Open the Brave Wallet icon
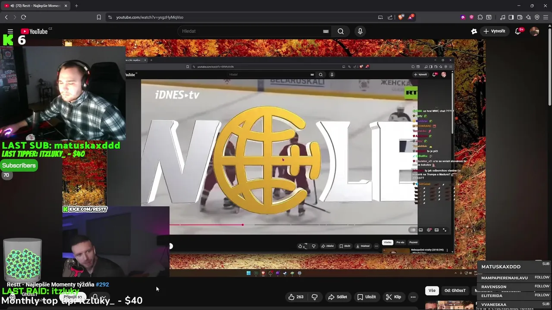 pyautogui.click(x=520, y=17)
